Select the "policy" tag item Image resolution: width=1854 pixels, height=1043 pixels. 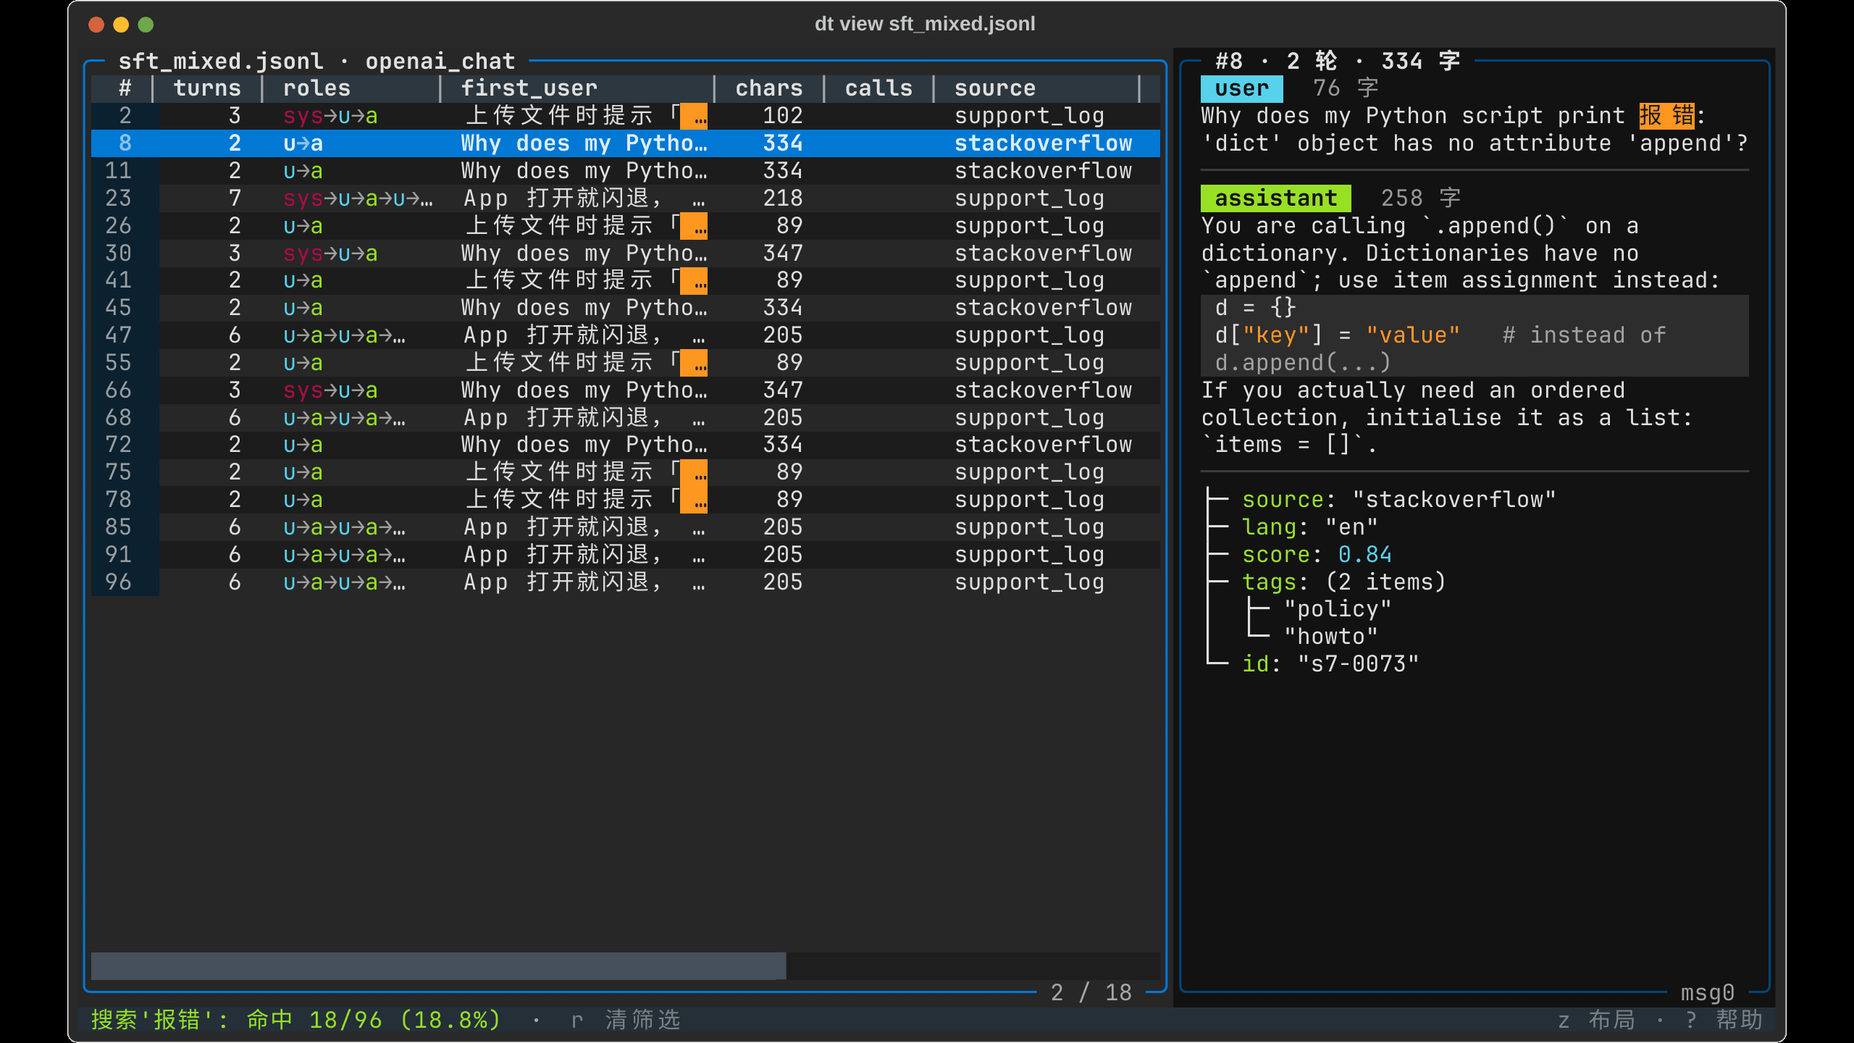[1337, 610]
